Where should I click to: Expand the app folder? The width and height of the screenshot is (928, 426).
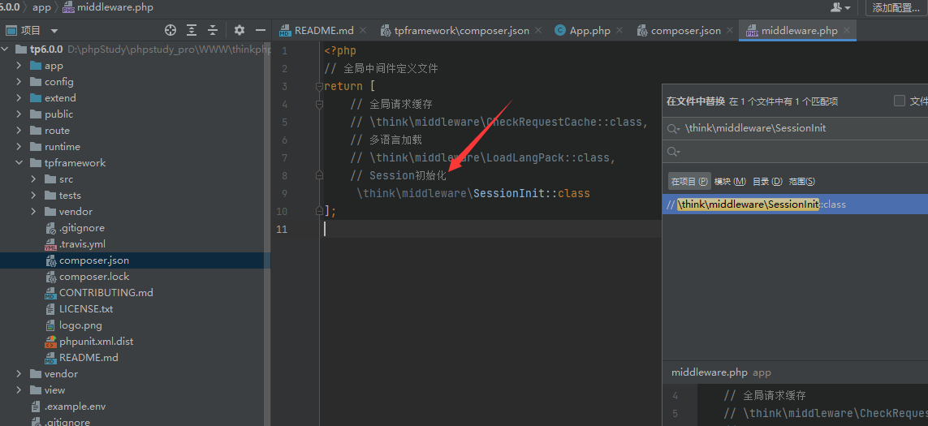tap(19, 66)
